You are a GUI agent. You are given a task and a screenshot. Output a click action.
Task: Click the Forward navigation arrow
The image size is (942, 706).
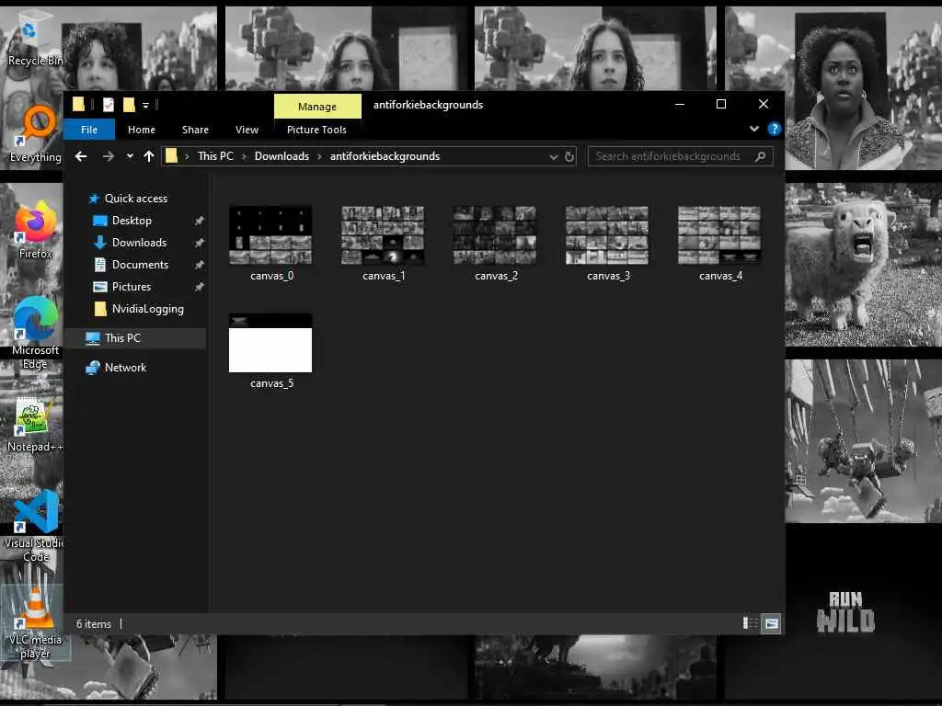[109, 156]
